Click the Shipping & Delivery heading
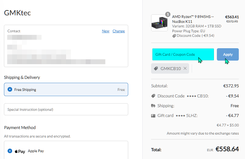Image resolution: width=245 pixels, height=159 pixels. pyautogui.click(x=22, y=77)
